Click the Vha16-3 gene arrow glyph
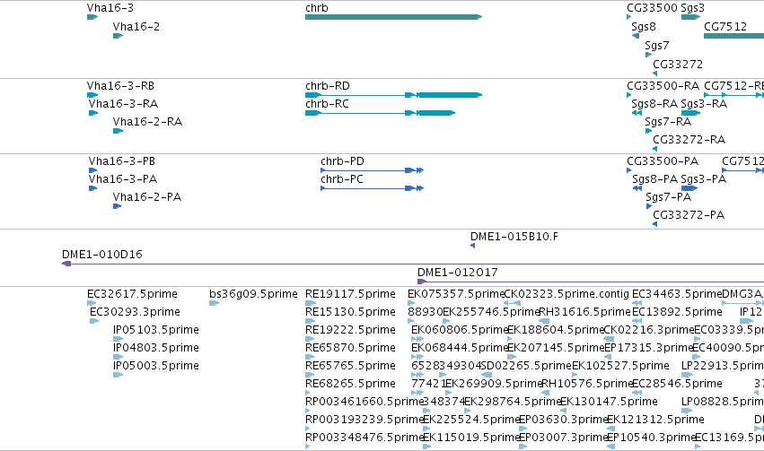Image resolution: width=764 pixels, height=451 pixels. click(x=92, y=17)
